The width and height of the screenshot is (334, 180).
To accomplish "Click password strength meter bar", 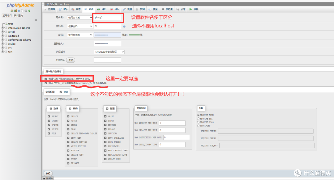I will (135, 35).
